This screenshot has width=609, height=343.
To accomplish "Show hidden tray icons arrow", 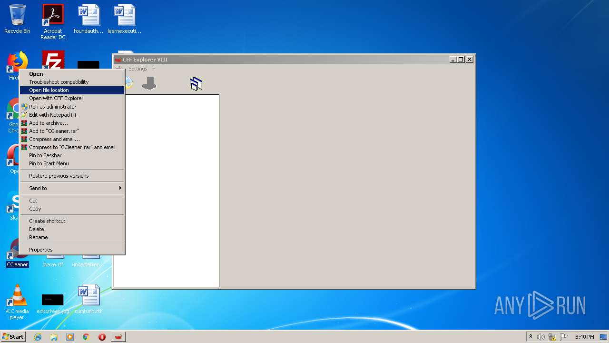I will pyautogui.click(x=530, y=337).
